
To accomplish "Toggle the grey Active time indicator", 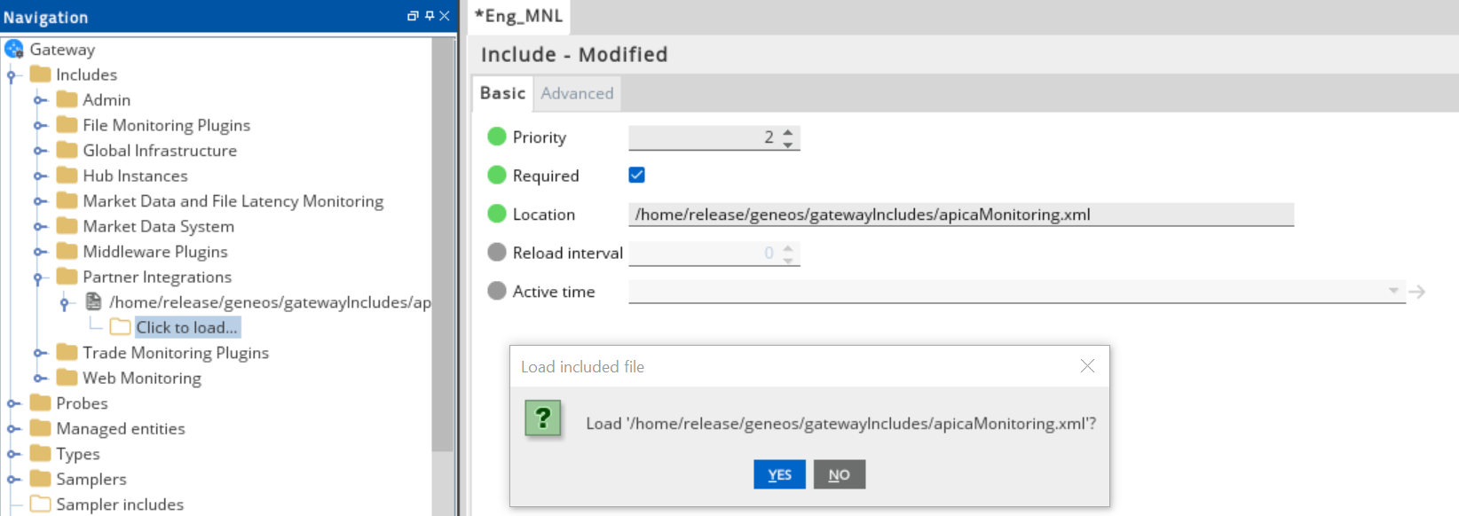I will pos(497,292).
